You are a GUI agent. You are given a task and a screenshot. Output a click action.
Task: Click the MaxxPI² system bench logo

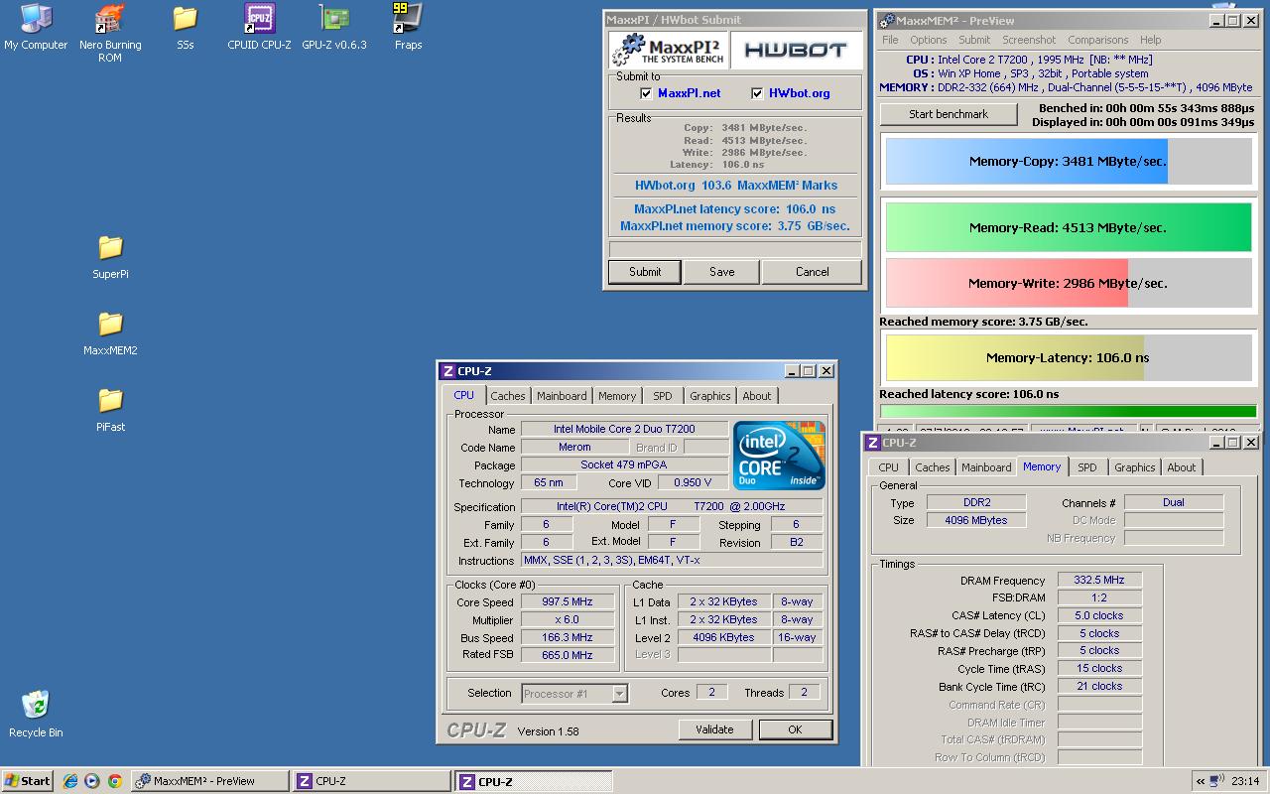[x=669, y=50]
